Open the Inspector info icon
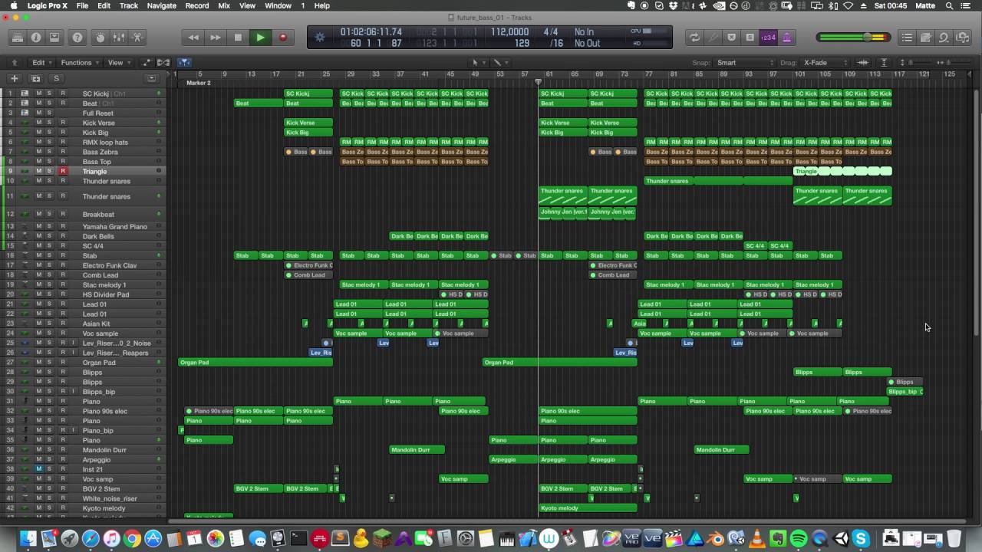Screen dimensions: 982x552 point(36,37)
